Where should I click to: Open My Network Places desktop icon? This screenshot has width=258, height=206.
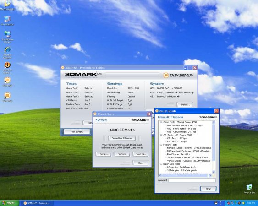click(7, 37)
